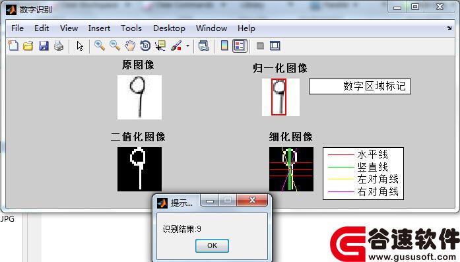Activate the Pan hand tool
This screenshot has height=262, width=460.
(130, 46)
